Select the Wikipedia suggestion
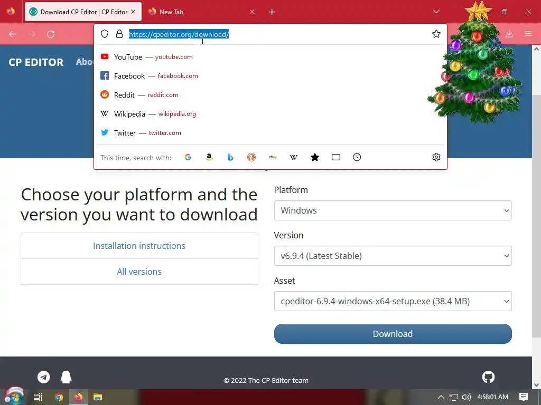This screenshot has width=541, height=405. (270, 114)
